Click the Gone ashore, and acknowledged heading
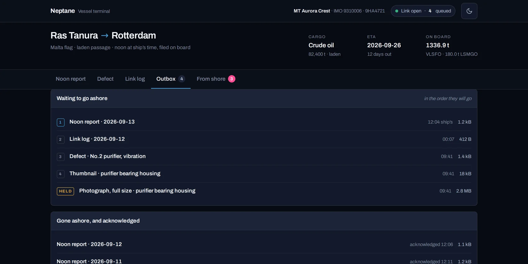The width and height of the screenshot is (528, 264). (x=98, y=221)
